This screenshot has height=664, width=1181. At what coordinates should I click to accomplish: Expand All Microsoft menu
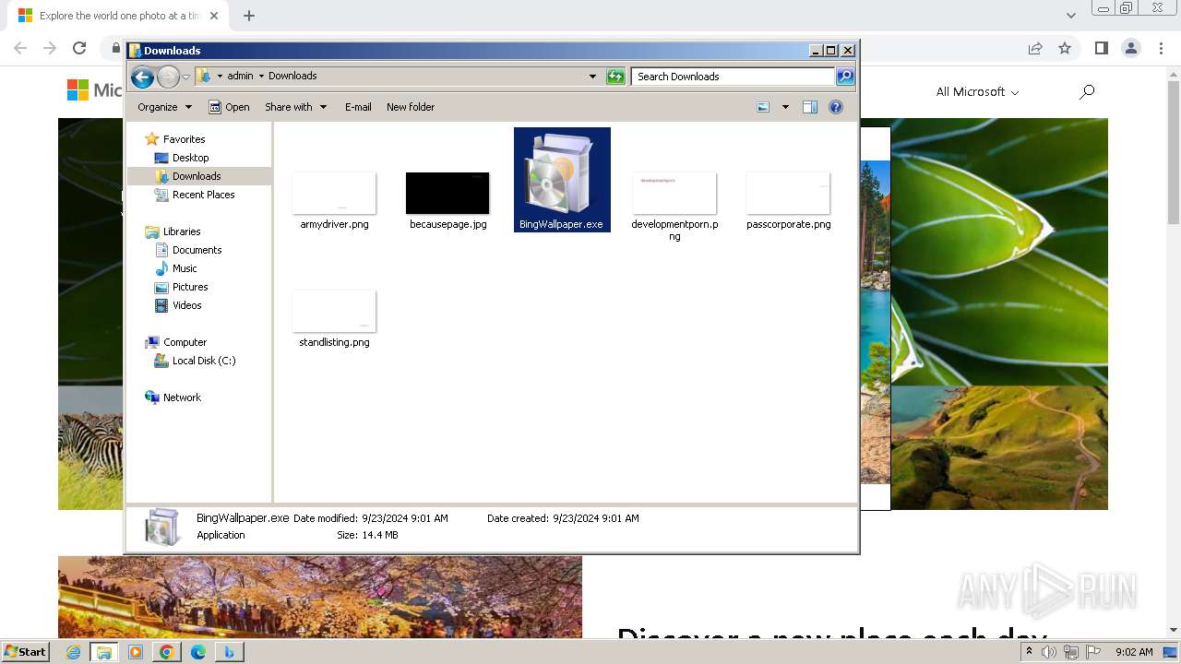(977, 91)
